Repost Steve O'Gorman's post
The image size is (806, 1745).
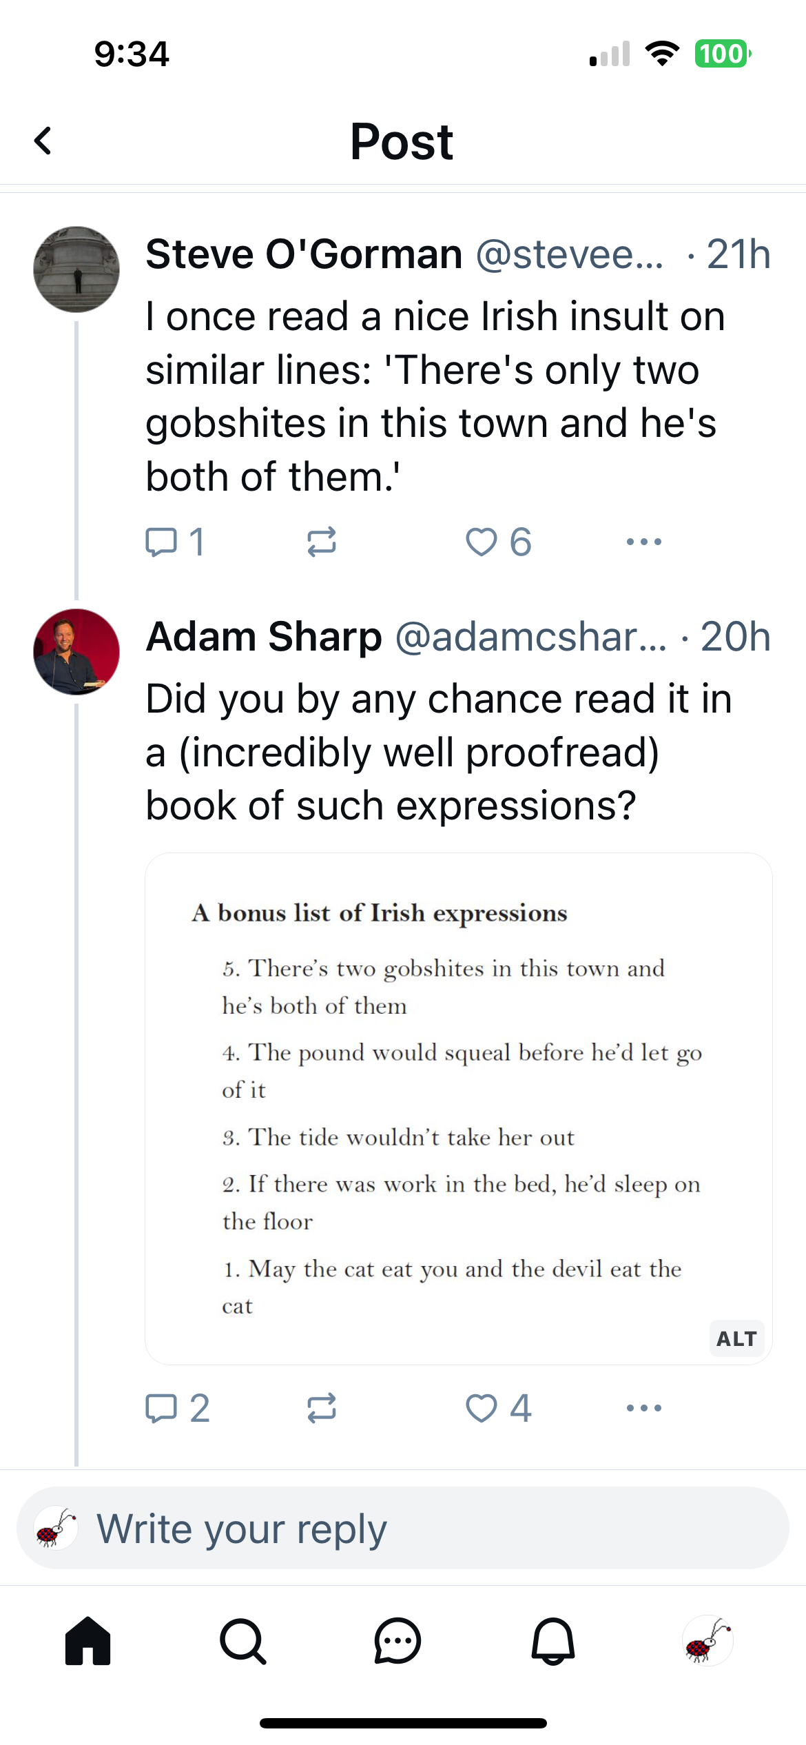[x=322, y=542]
